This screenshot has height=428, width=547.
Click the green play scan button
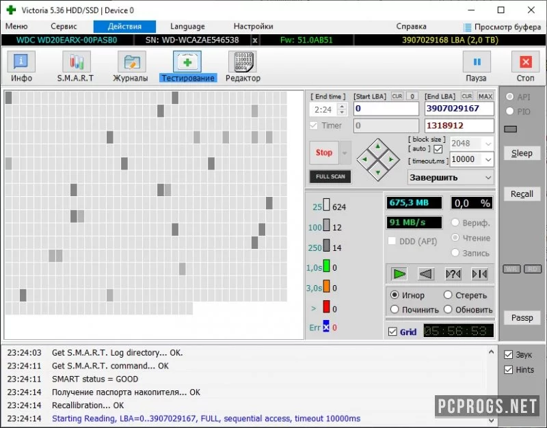[399, 273]
